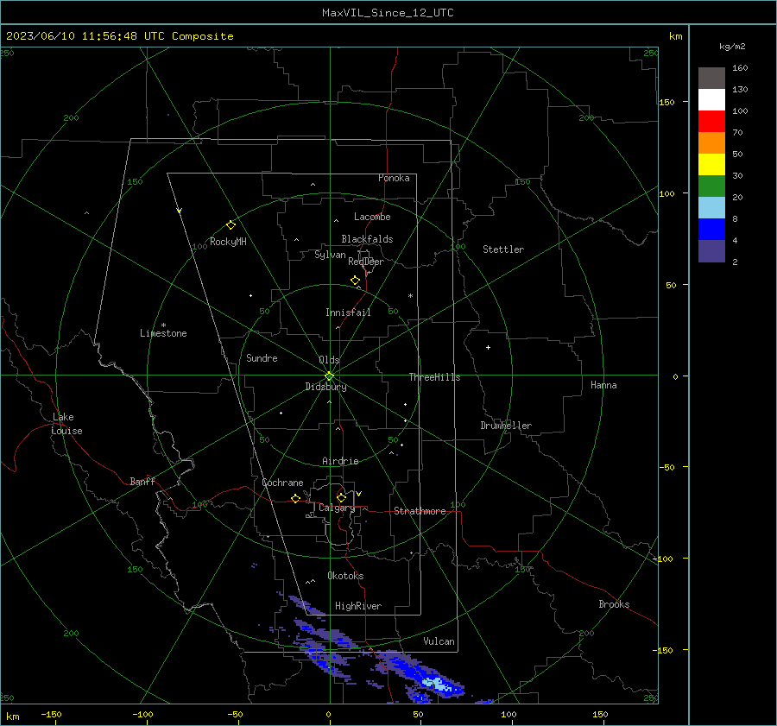Click the -150 tick on the bottom axis

pos(51,714)
